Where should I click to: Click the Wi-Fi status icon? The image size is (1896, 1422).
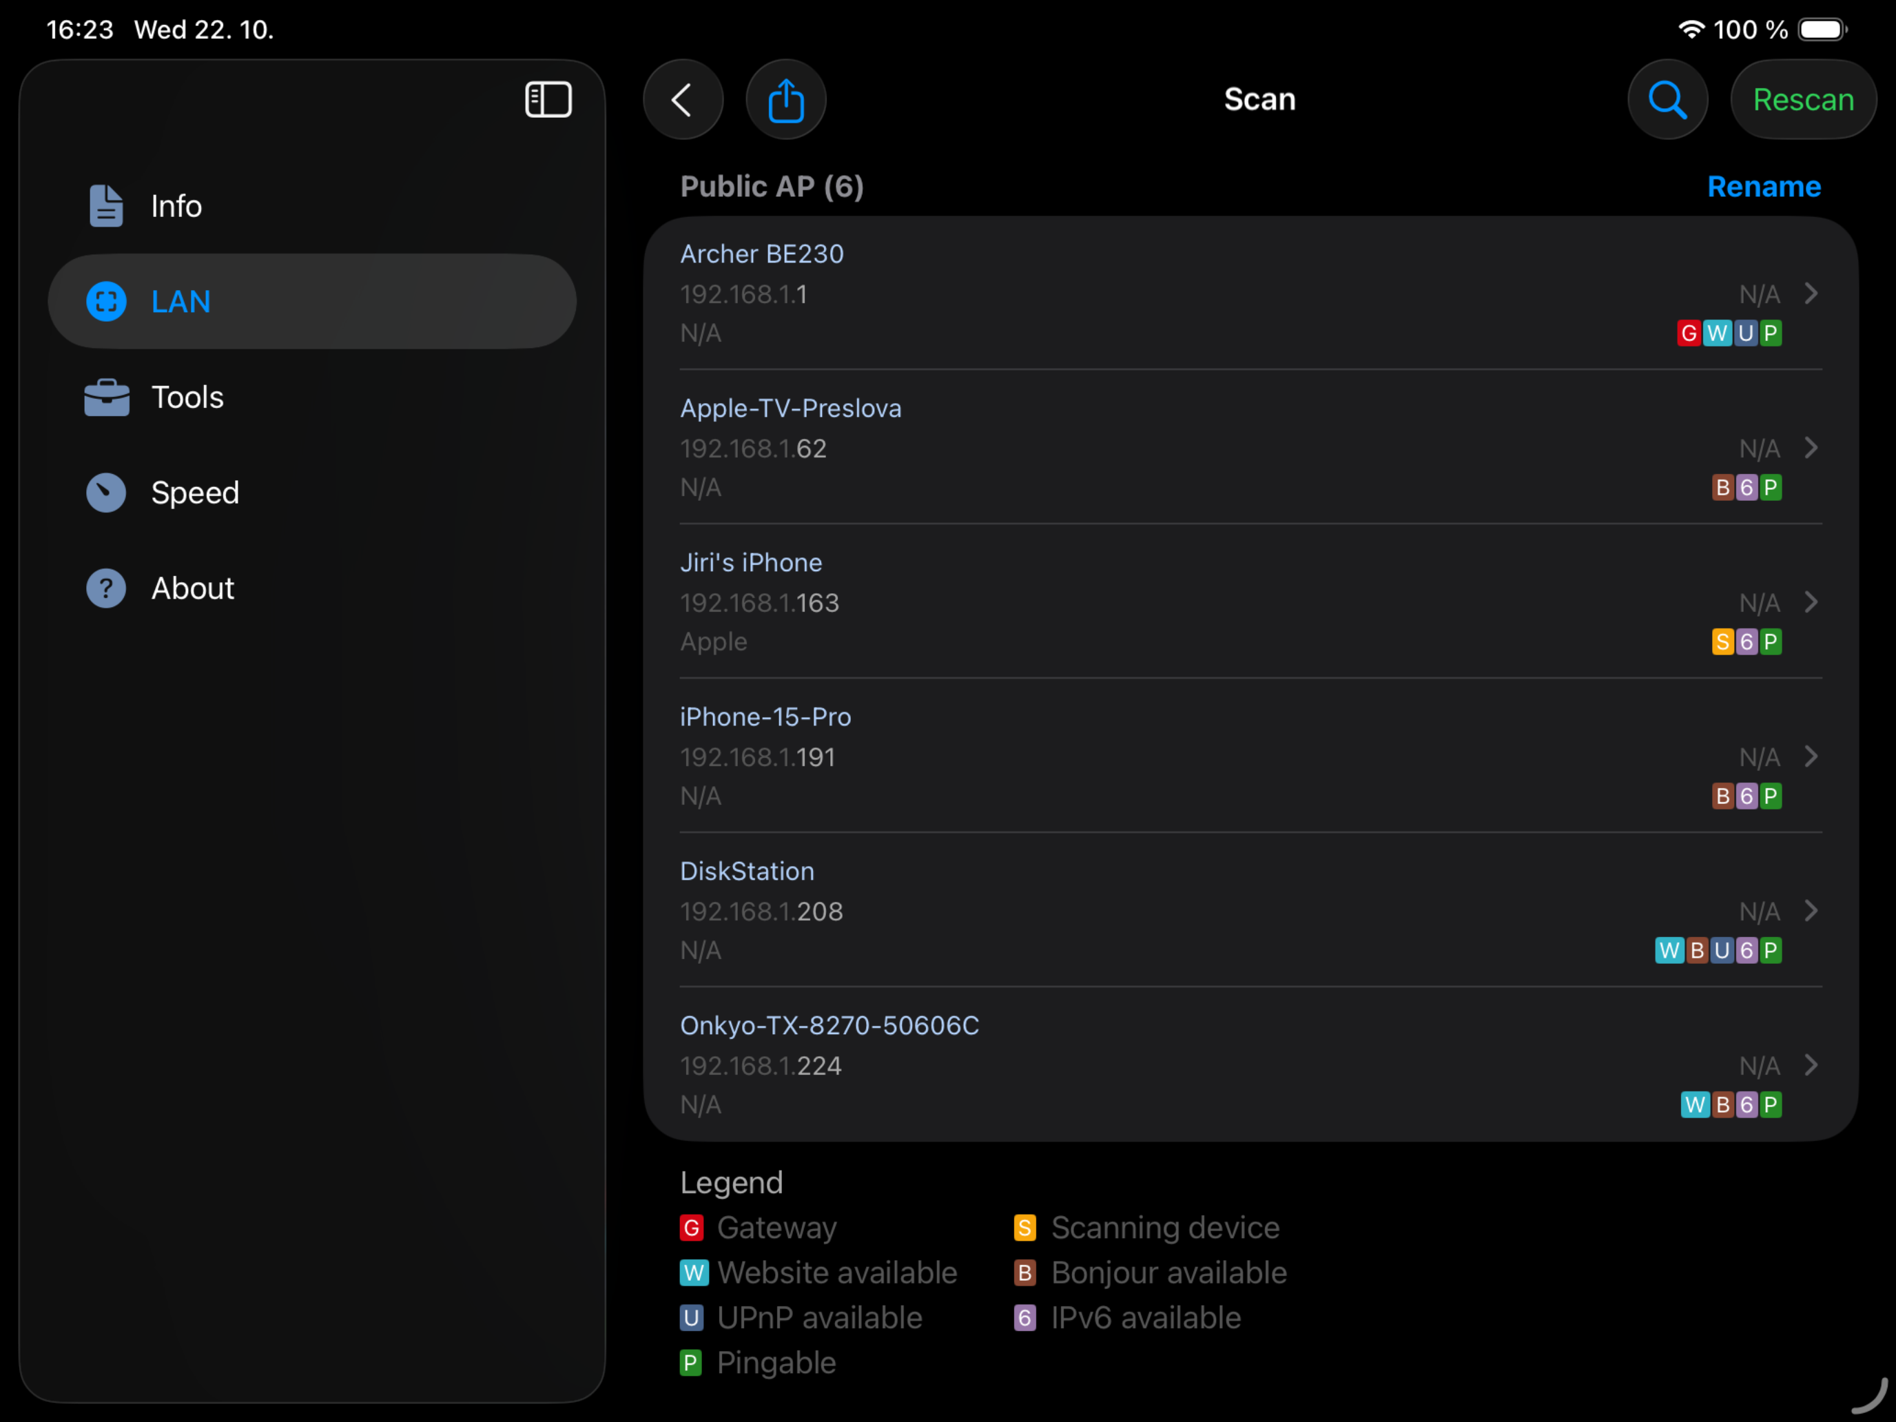[1690, 29]
